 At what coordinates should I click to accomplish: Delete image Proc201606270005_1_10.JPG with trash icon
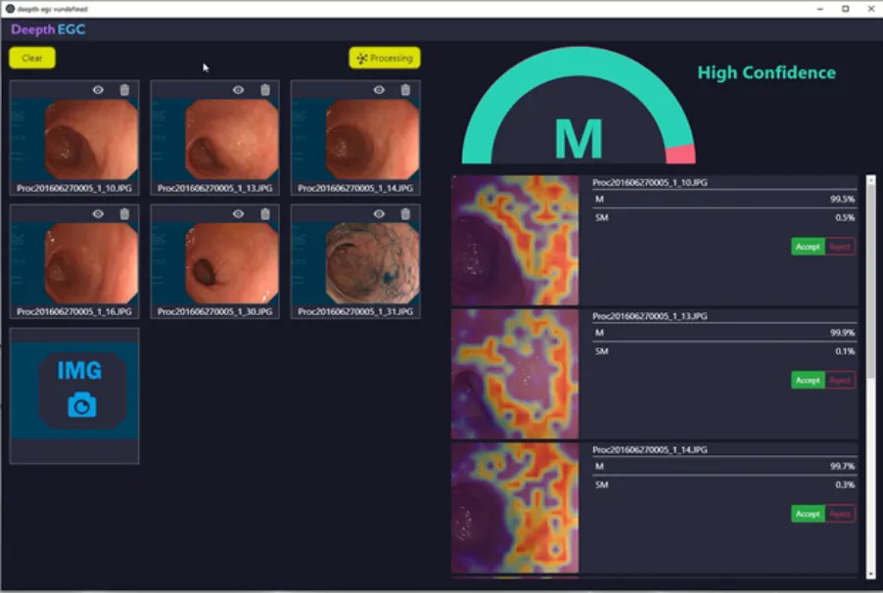(124, 90)
